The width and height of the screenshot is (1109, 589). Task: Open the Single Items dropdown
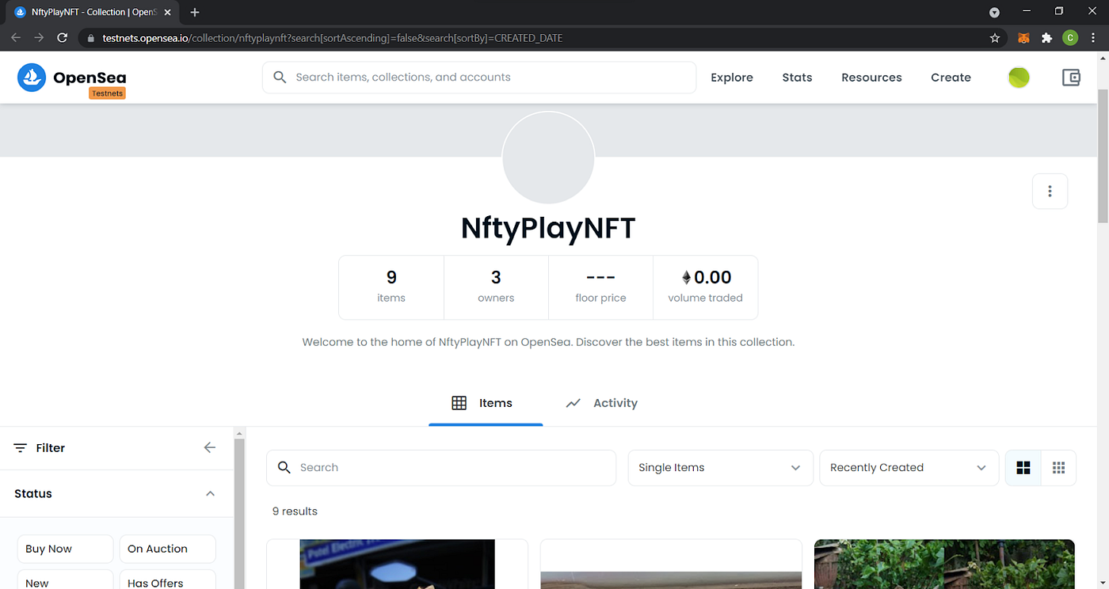[720, 468]
